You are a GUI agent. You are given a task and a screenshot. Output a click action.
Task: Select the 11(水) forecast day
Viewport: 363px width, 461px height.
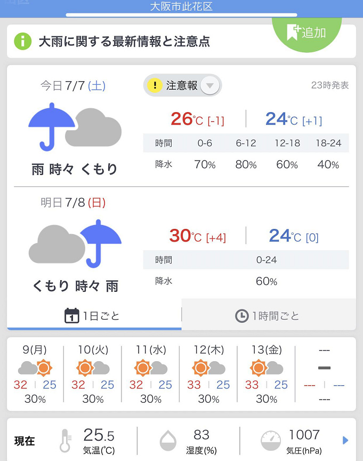(151, 373)
